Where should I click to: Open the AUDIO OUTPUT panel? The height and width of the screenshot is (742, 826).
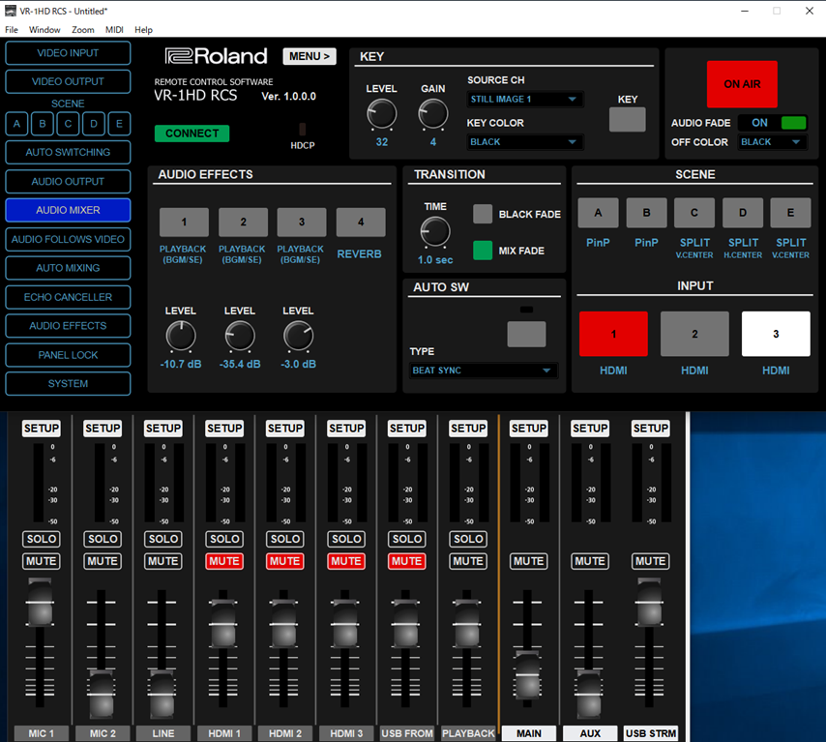68,181
